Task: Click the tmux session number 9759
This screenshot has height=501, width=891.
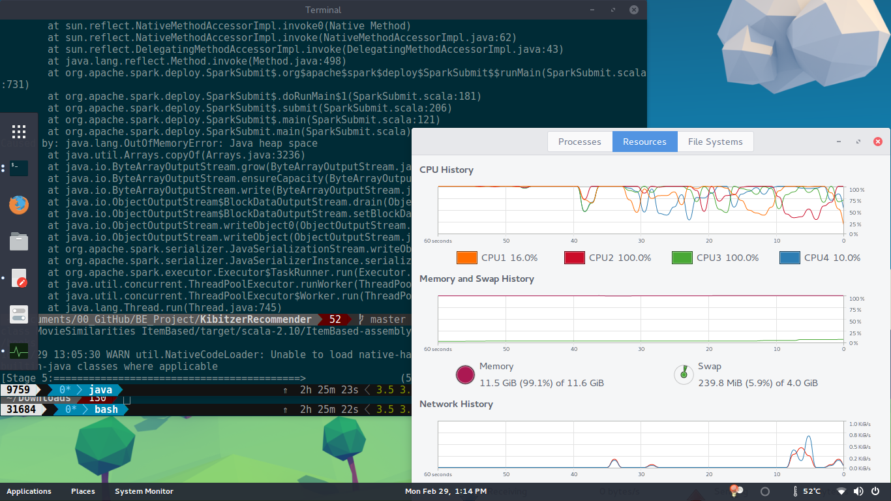Action: [18, 390]
